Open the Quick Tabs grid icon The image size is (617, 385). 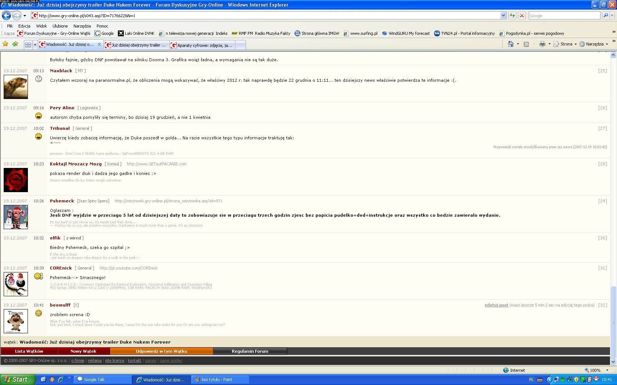28,45
